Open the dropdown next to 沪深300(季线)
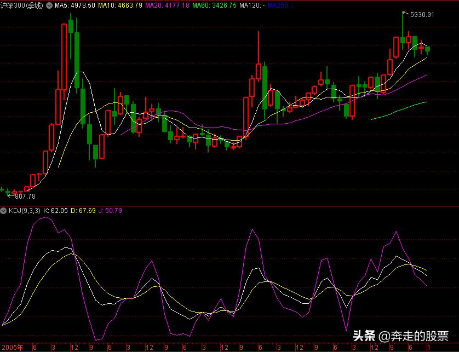459x352 pixels. 49,5
